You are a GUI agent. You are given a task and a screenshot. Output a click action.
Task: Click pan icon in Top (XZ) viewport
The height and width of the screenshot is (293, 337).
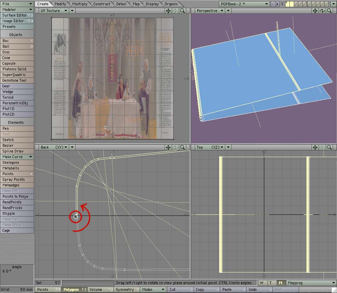[x=315, y=147]
